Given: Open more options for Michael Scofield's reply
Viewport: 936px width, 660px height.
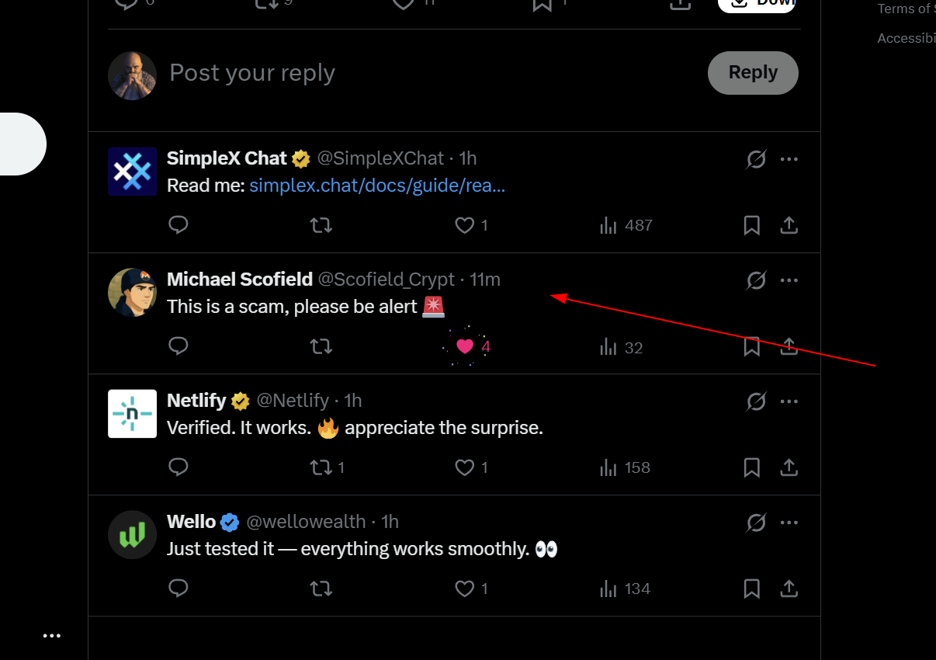Looking at the screenshot, I should pos(789,280).
